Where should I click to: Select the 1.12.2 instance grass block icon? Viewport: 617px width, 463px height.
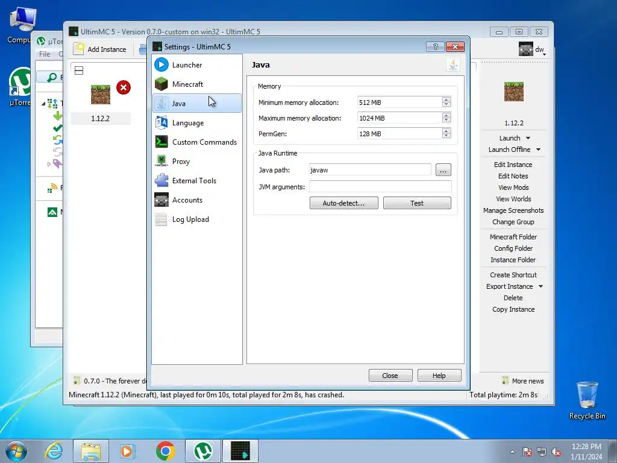tap(101, 95)
